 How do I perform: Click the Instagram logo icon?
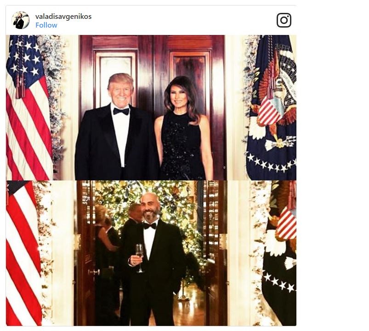click(284, 20)
